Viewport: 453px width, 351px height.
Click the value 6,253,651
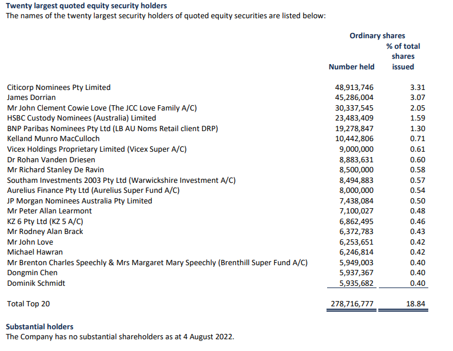tap(357, 242)
